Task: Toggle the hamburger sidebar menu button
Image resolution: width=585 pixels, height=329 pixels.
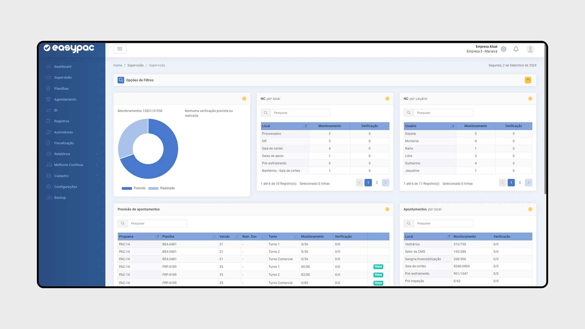Action: click(120, 49)
